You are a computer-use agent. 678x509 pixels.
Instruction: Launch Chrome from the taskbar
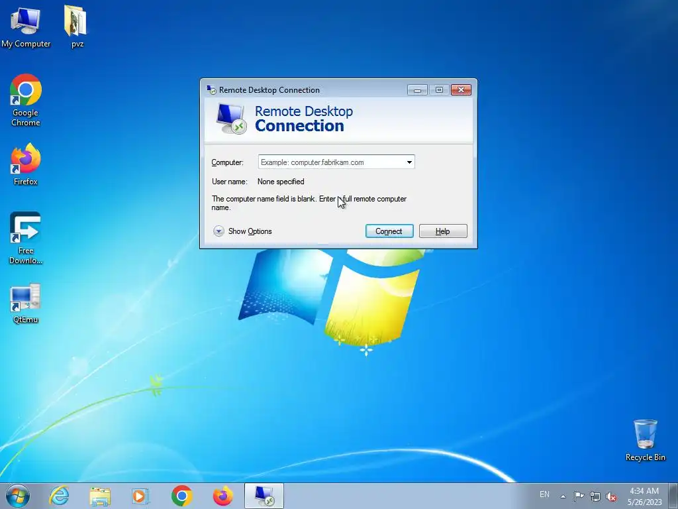181,496
